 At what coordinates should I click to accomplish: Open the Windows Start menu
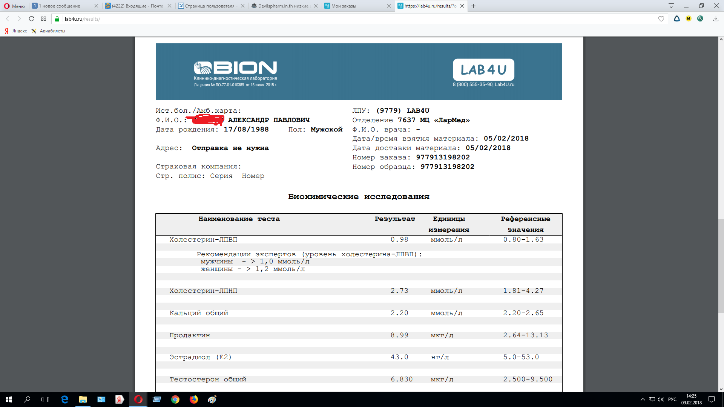[9, 399]
